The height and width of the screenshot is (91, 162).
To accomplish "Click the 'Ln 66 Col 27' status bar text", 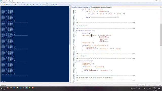I will [141, 85].
